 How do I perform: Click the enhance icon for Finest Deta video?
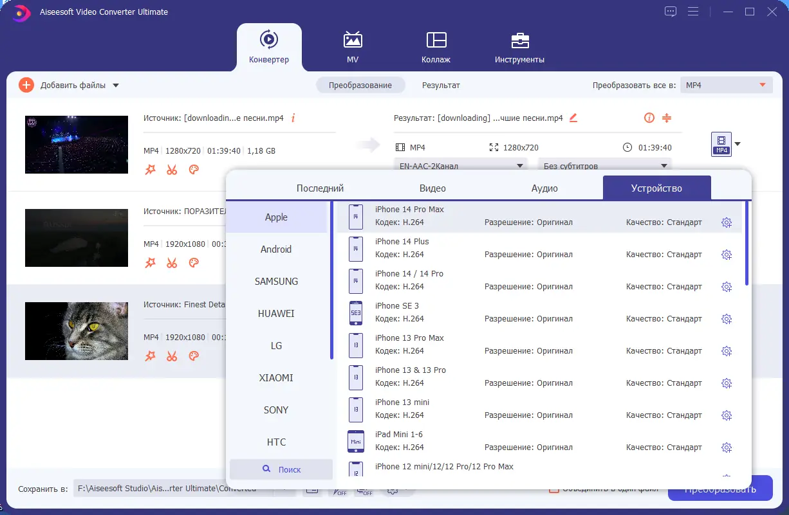point(150,356)
